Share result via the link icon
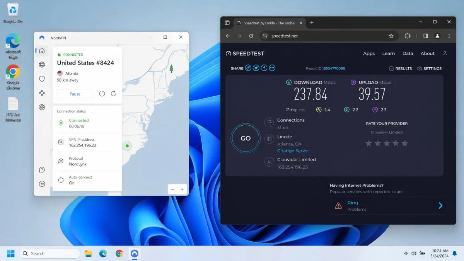This screenshot has width=464, height=261. pyautogui.click(x=248, y=68)
